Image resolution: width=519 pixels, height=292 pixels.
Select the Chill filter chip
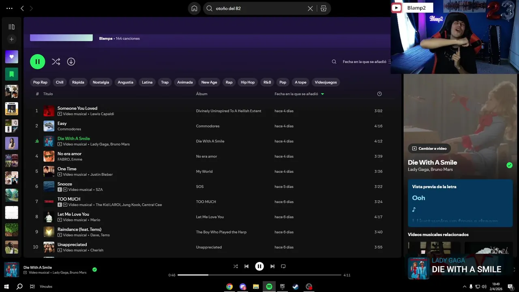[60, 82]
